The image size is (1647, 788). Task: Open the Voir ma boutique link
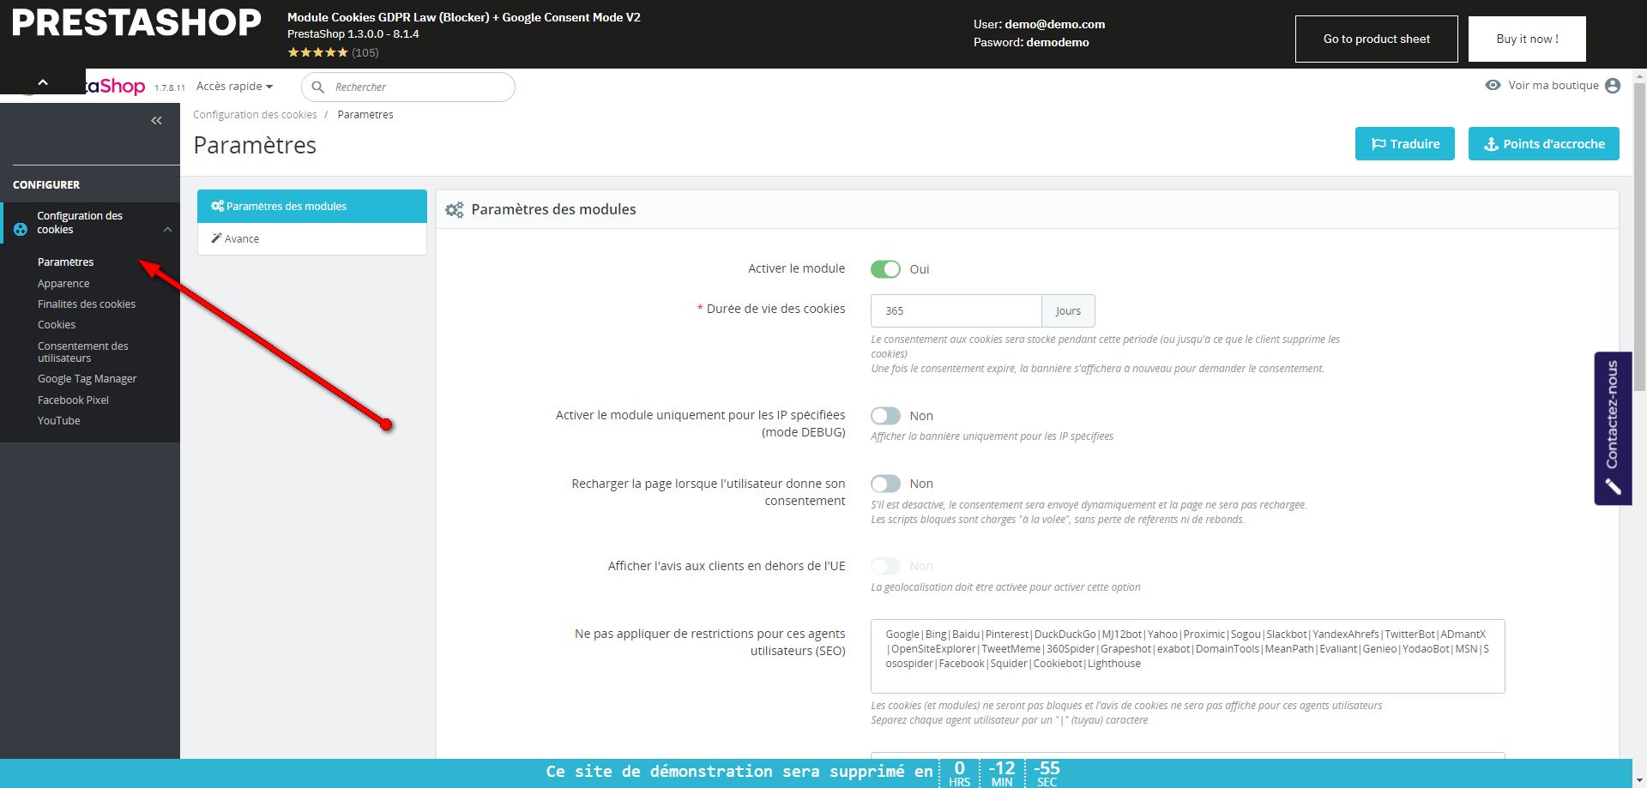(1553, 86)
